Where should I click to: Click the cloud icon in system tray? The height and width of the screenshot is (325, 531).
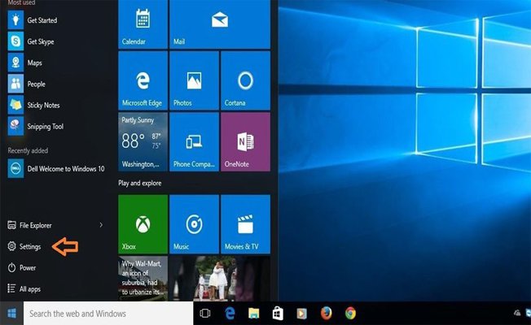[x=517, y=313]
